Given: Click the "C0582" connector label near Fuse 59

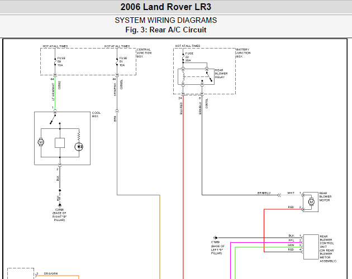Looking at the screenshot, I should coord(59,85).
